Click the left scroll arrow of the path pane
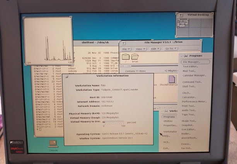237x164 pixels. pyautogui.click(x=123, y=66)
